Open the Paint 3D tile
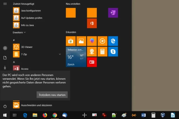Viewport: 179px width, 119px height. coord(92,41)
